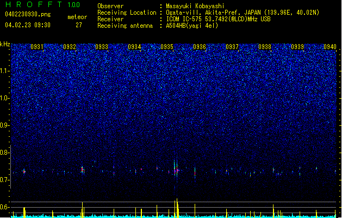Click the 0938 time marker
The image size is (342, 218).
[265, 47]
